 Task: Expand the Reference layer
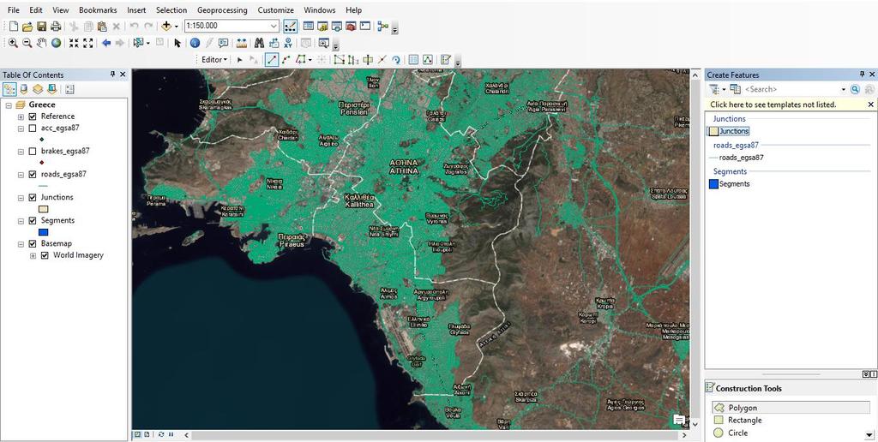(21, 117)
